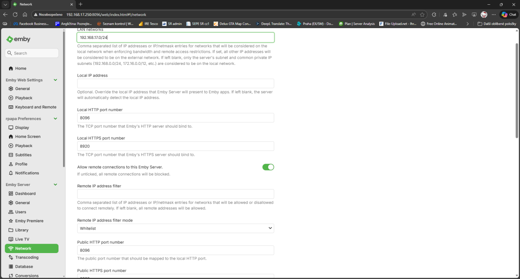Disable remote connections to this Emby Server

[268, 167]
